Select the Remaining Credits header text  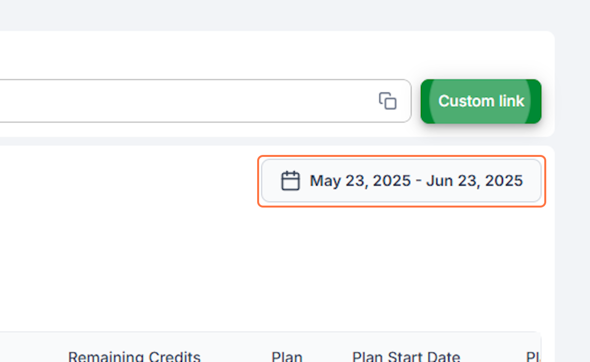[x=134, y=357]
